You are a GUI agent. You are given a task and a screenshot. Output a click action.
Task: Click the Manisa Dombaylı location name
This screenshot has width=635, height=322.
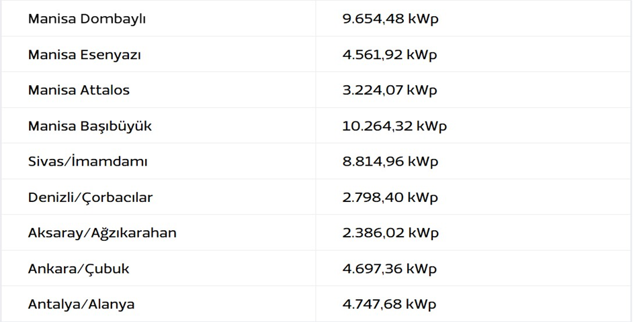point(87,19)
